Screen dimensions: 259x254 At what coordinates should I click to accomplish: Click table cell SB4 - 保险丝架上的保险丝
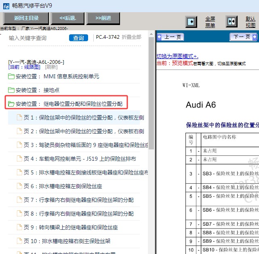(x=230, y=187)
